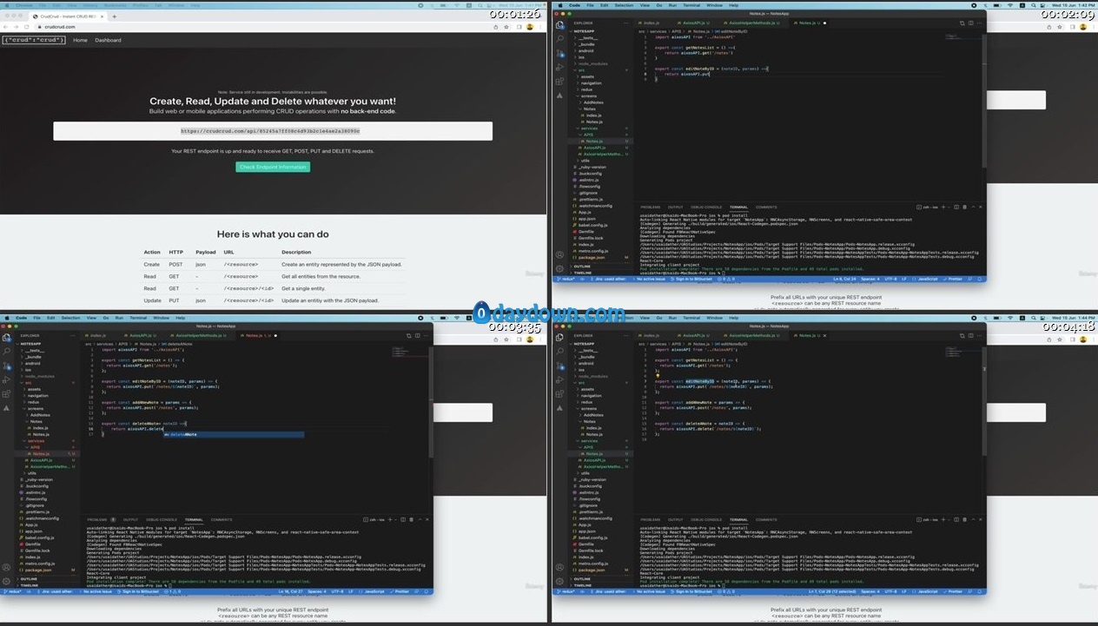
Task: Click bookmark star icon in top-left Chrome frame
Action: (506, 27)
